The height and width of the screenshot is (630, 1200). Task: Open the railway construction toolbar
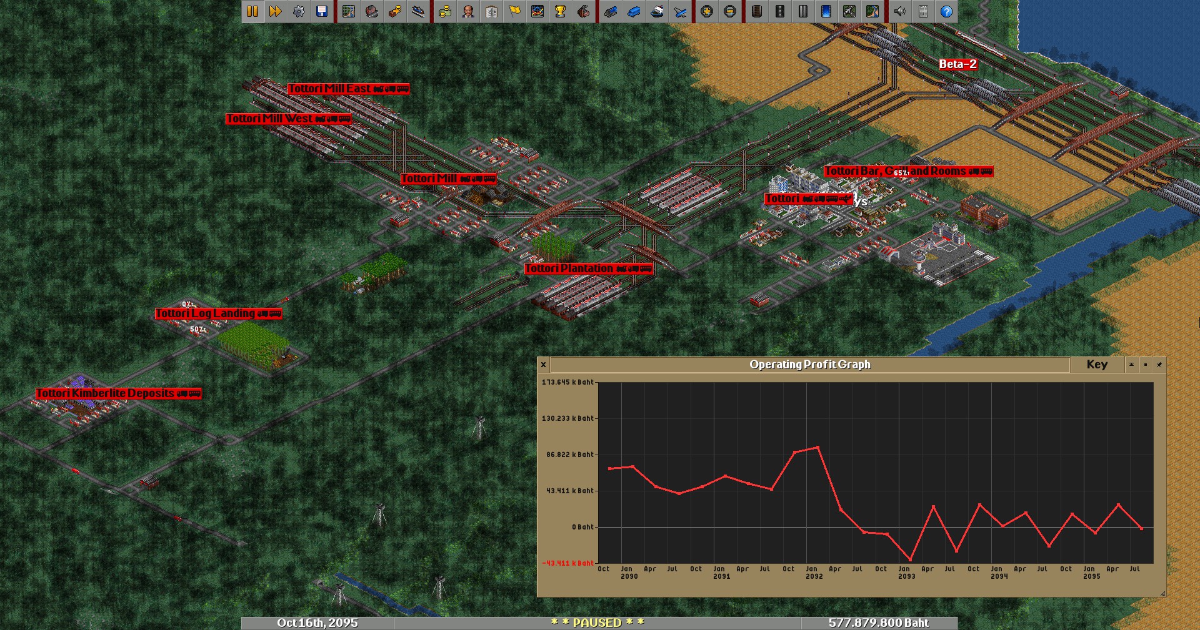click(757, 11)
